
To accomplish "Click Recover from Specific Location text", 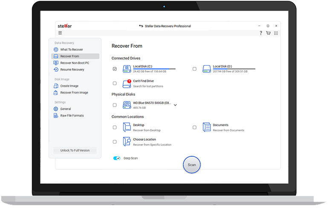I will (152, 145).
